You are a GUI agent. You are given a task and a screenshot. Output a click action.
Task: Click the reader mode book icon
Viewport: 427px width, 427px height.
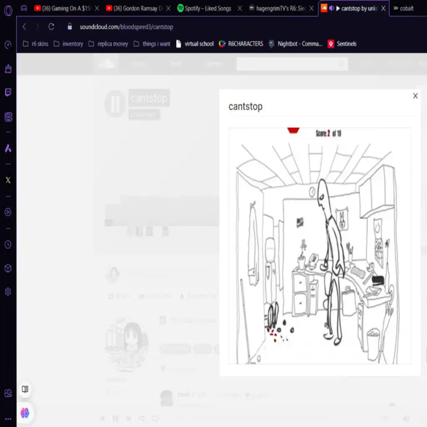[25, 389]
